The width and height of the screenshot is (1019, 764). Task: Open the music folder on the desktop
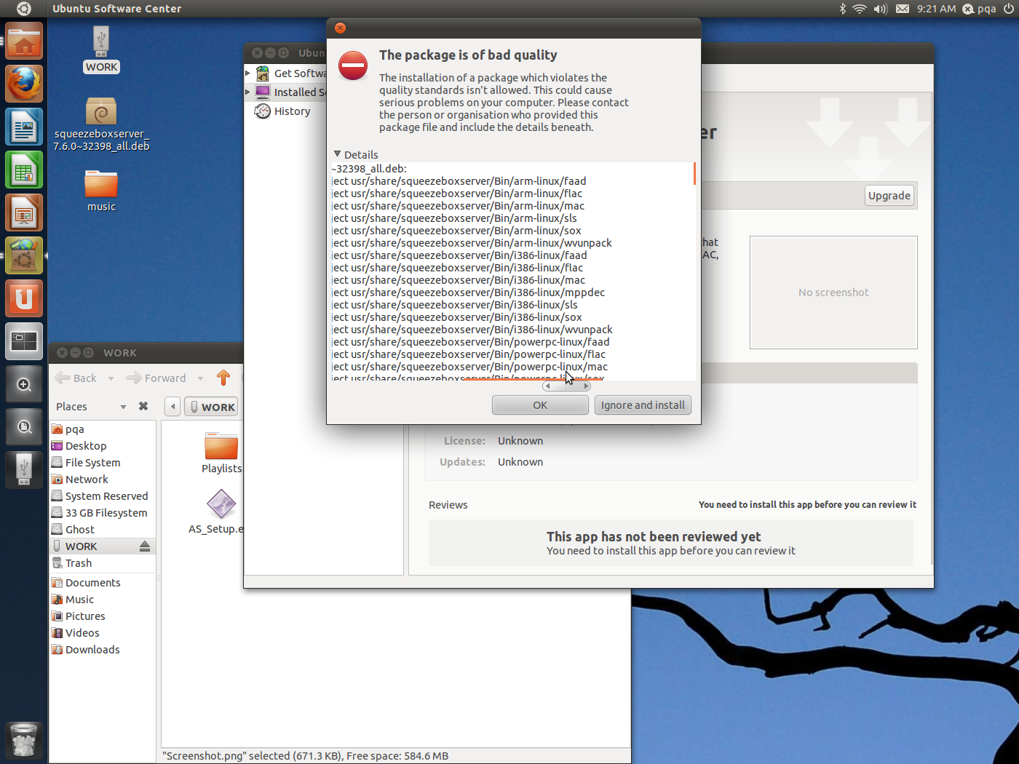click(101, 186)
